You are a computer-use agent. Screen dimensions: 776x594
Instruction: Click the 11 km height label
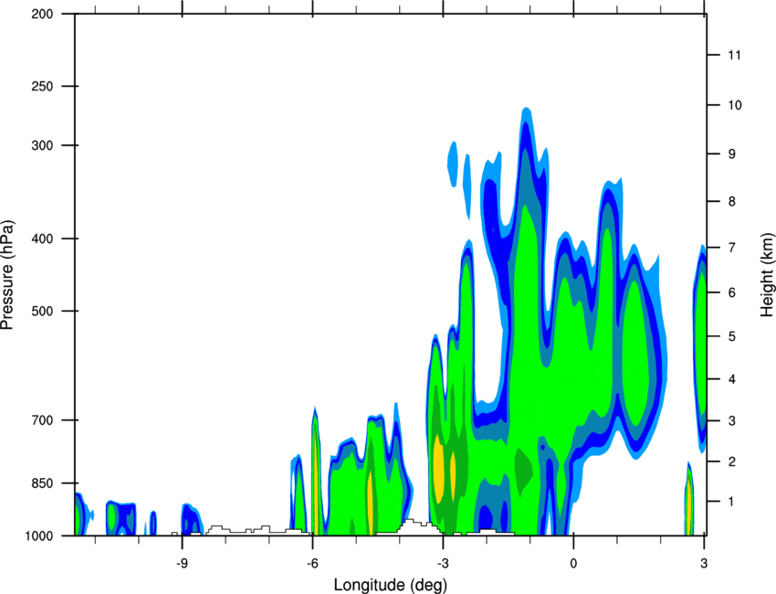tap(734, 55)
